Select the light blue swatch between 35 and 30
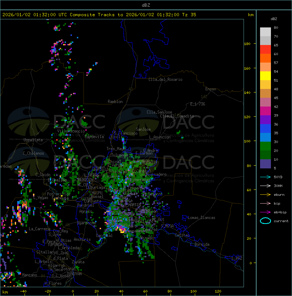The height and width of the screenshot is (296, 292). coord(265,137)
